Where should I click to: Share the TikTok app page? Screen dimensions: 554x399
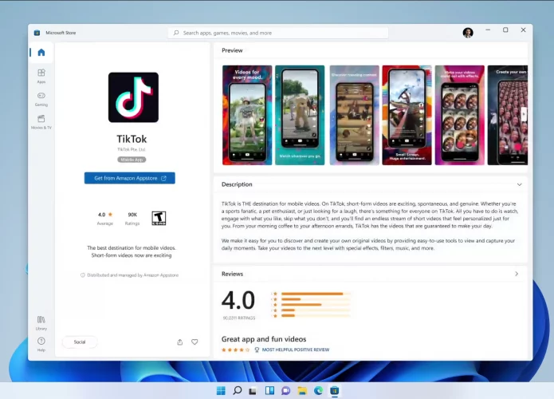tap(180, 342)
